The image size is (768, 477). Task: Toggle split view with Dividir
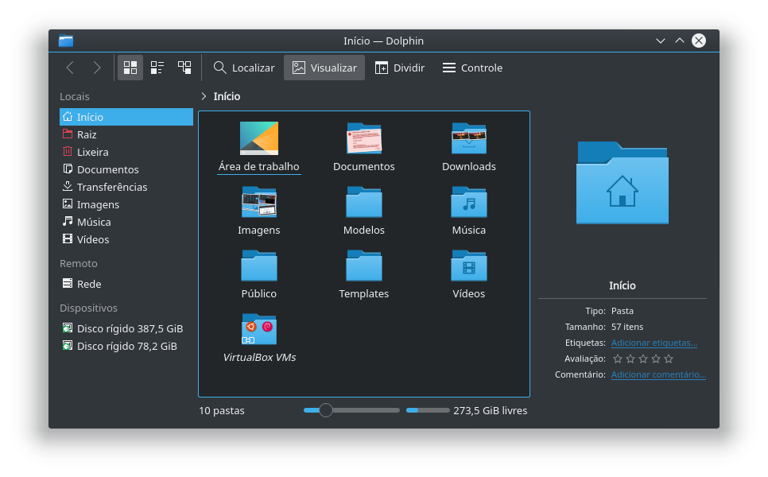pos(400,68)
